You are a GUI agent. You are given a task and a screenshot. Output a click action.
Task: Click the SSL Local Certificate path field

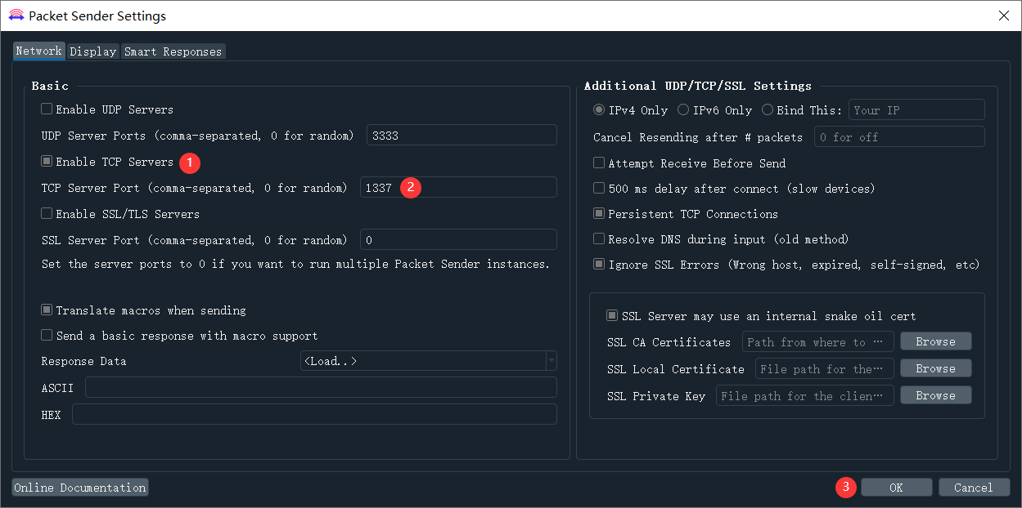pos(825,369)
